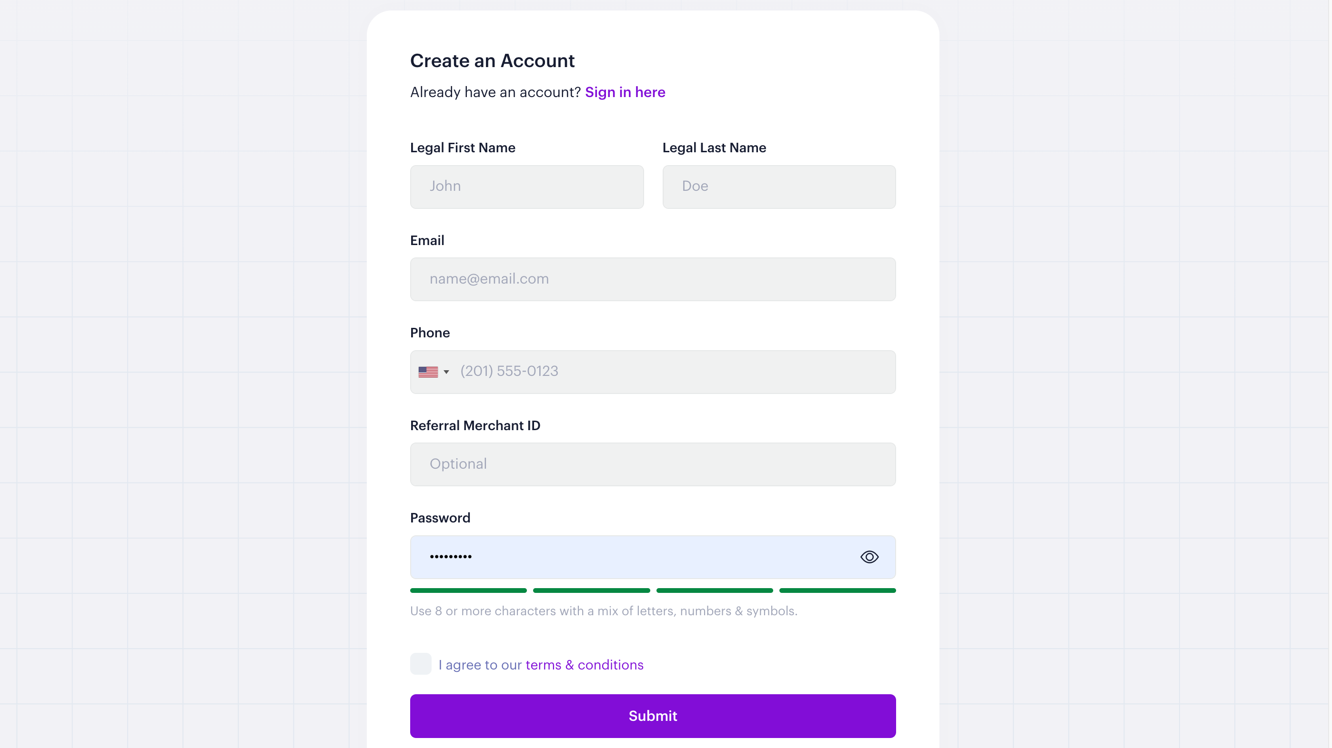Click the password requirements hint text

pyautogui.click(x=604, y=611)
